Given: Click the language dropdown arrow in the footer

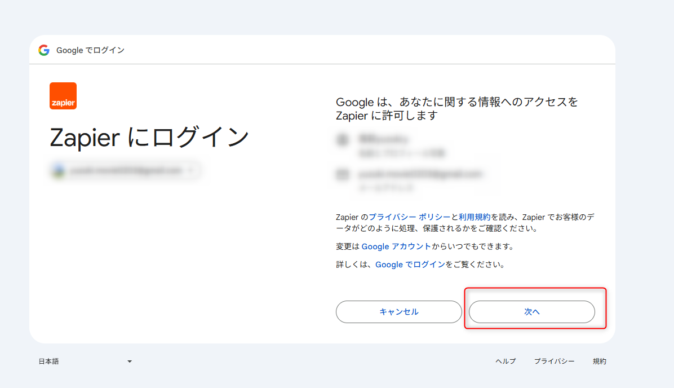Looking at the screenshot, I should (130, 361).
